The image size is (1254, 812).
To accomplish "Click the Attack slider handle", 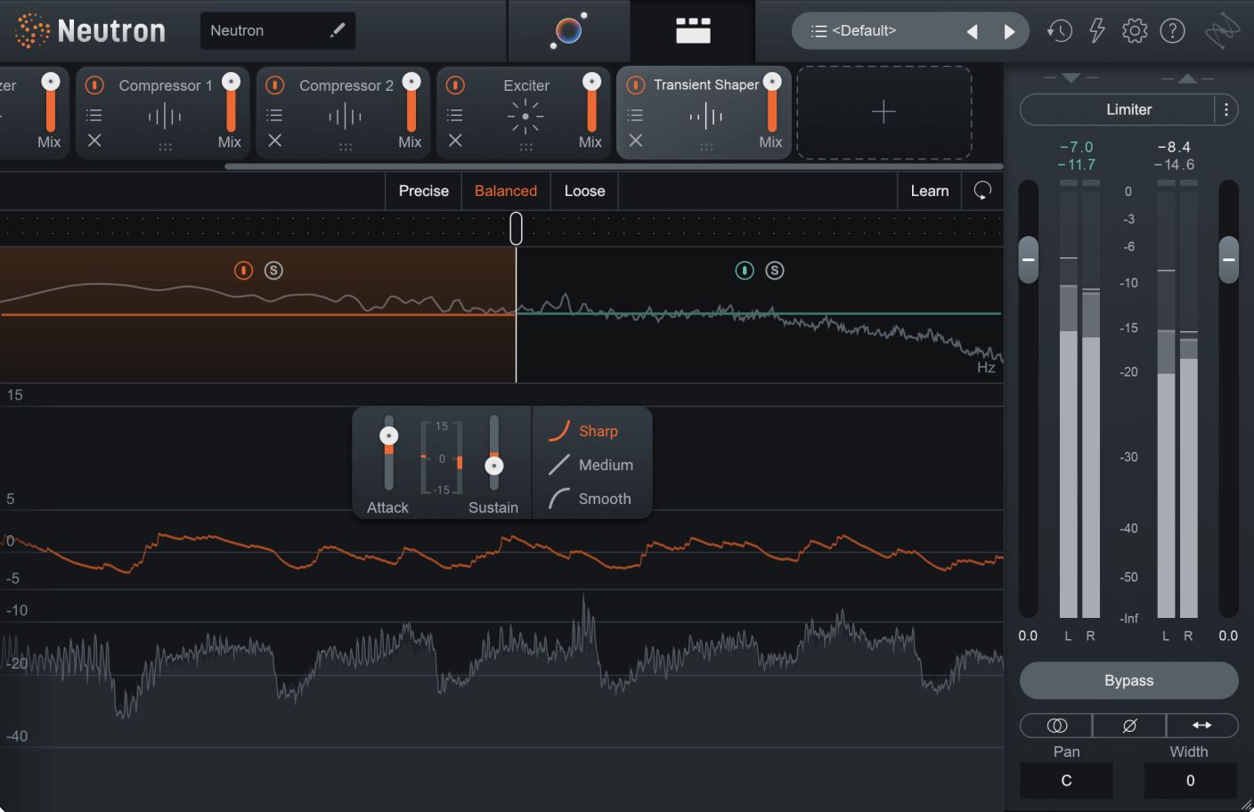I will (x=389, y=436).
